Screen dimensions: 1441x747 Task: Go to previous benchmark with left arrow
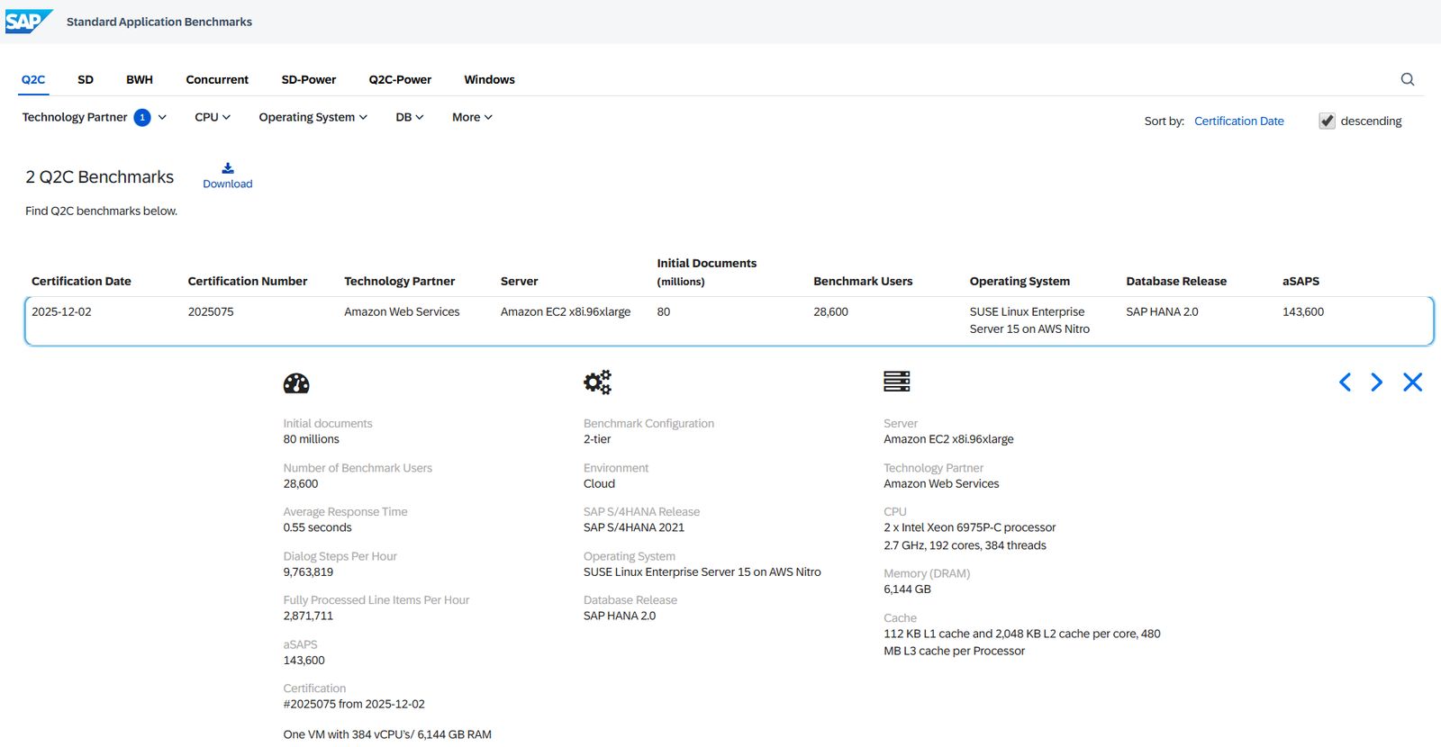pyautogui.click(x=1345, y=382)
